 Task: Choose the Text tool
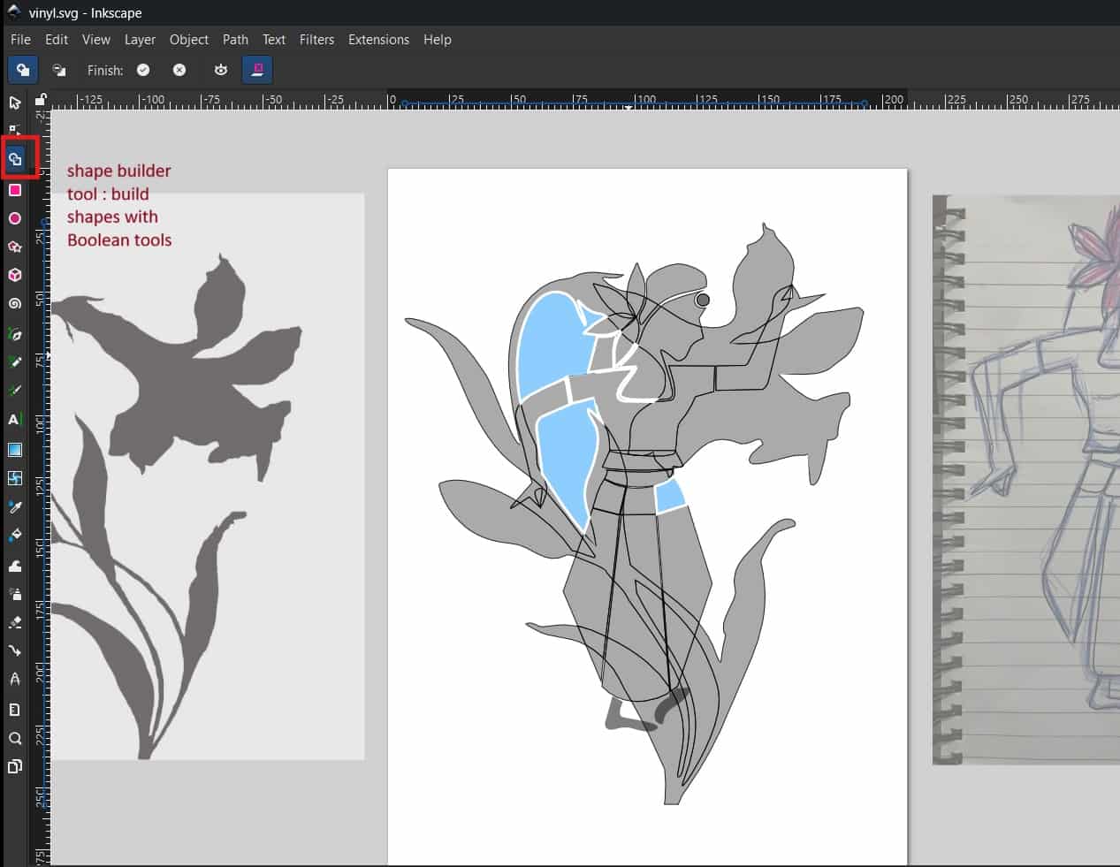click(15, 420)
